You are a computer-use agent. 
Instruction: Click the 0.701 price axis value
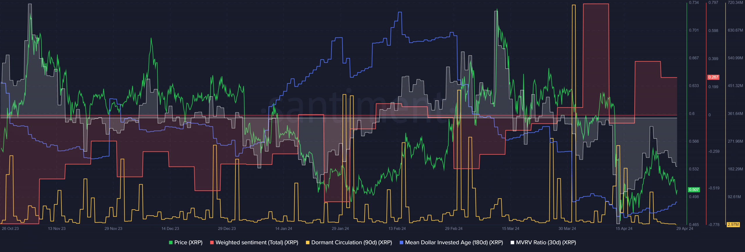point(694,30)
